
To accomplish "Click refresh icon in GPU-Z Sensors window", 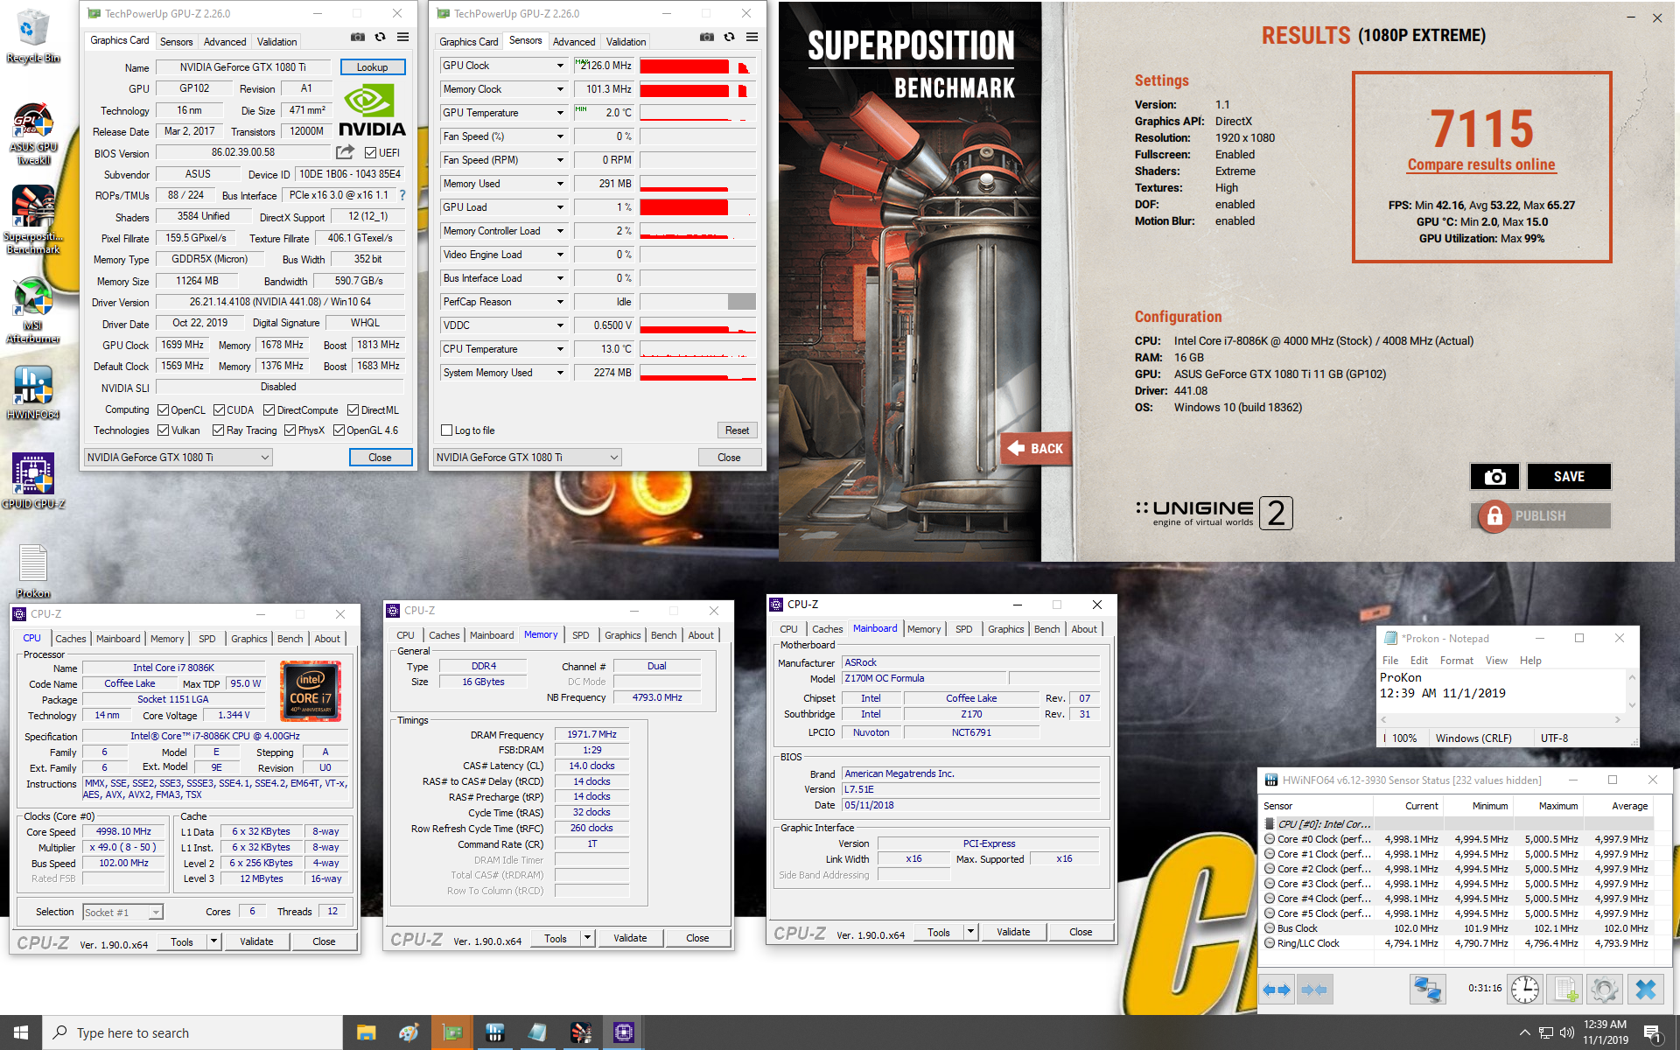I will (x=729, y=38).
